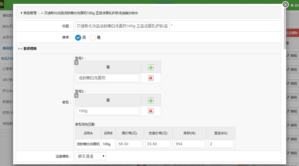
Task: Add a value row to 型号1
Action: (151, 67)
